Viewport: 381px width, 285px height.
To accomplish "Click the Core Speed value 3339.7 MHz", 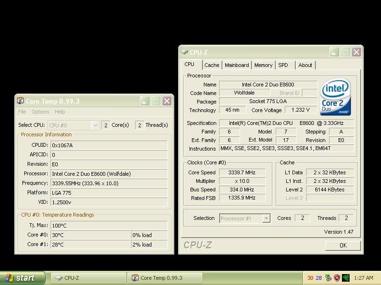I will (x=242, y=172).
